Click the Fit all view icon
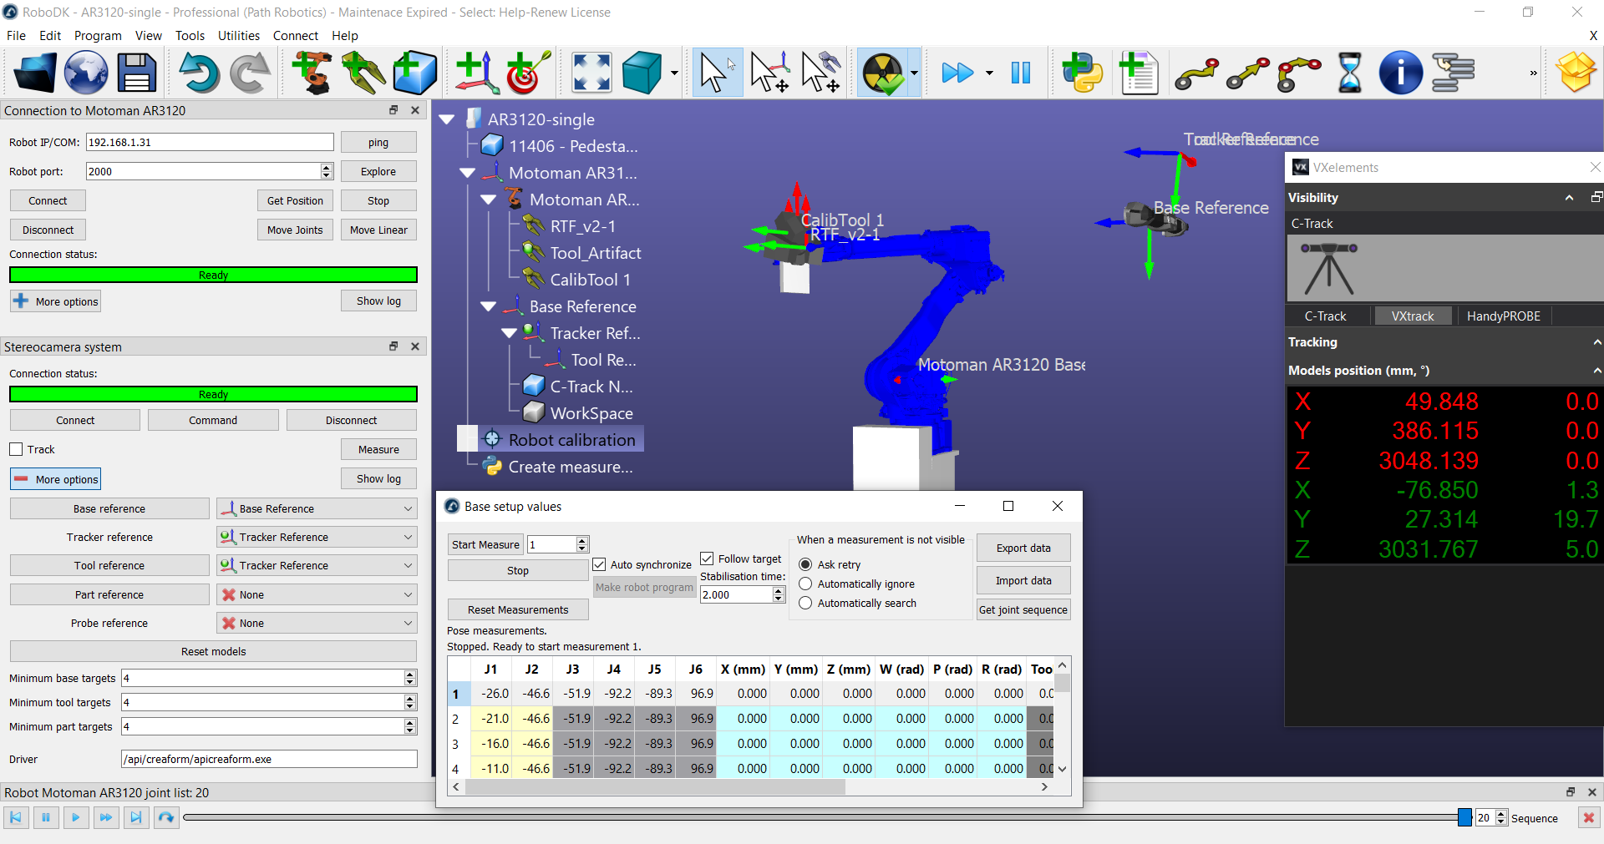This screenshot has width=1604, height=844. tap(591, 73)
